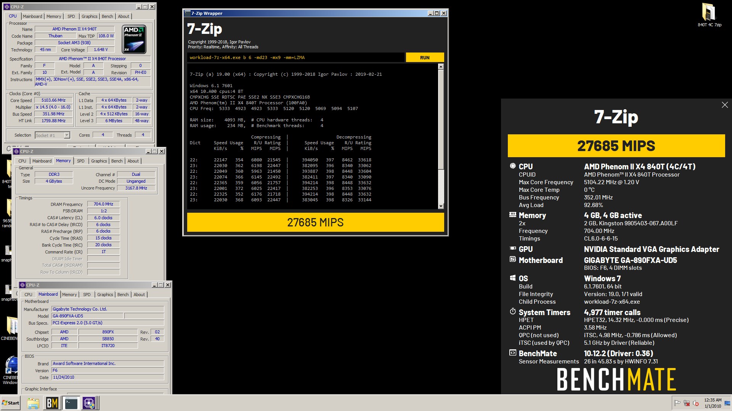732x411 pixels.
Task: Open CPU tab in the middle CPU-Z Memory window
Action: pyautogui.click(x=22, y=161)
